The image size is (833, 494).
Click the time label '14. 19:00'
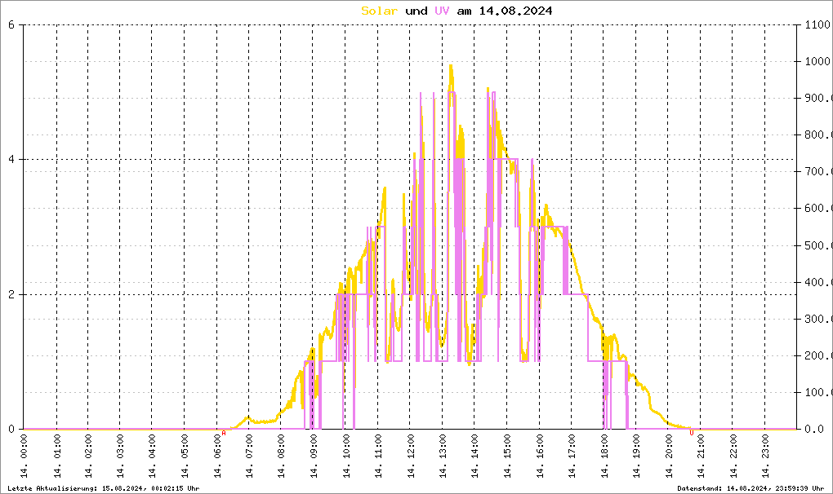pos(636,456)
